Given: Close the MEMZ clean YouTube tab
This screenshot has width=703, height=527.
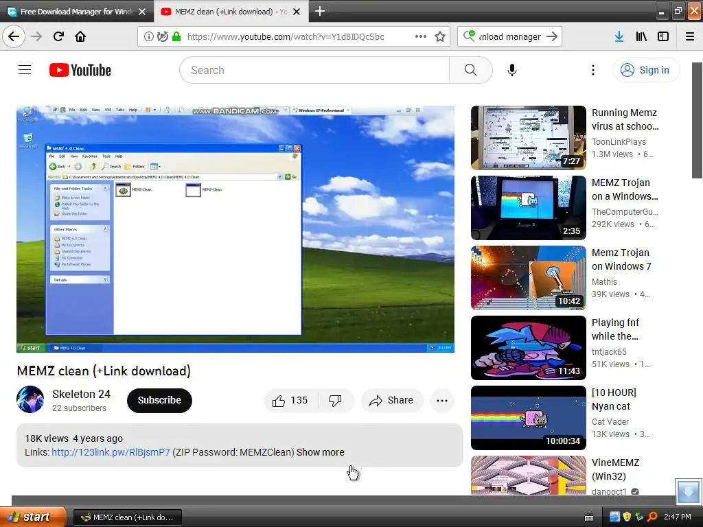Looking at the screenshot, I should (x=297, y=12).
